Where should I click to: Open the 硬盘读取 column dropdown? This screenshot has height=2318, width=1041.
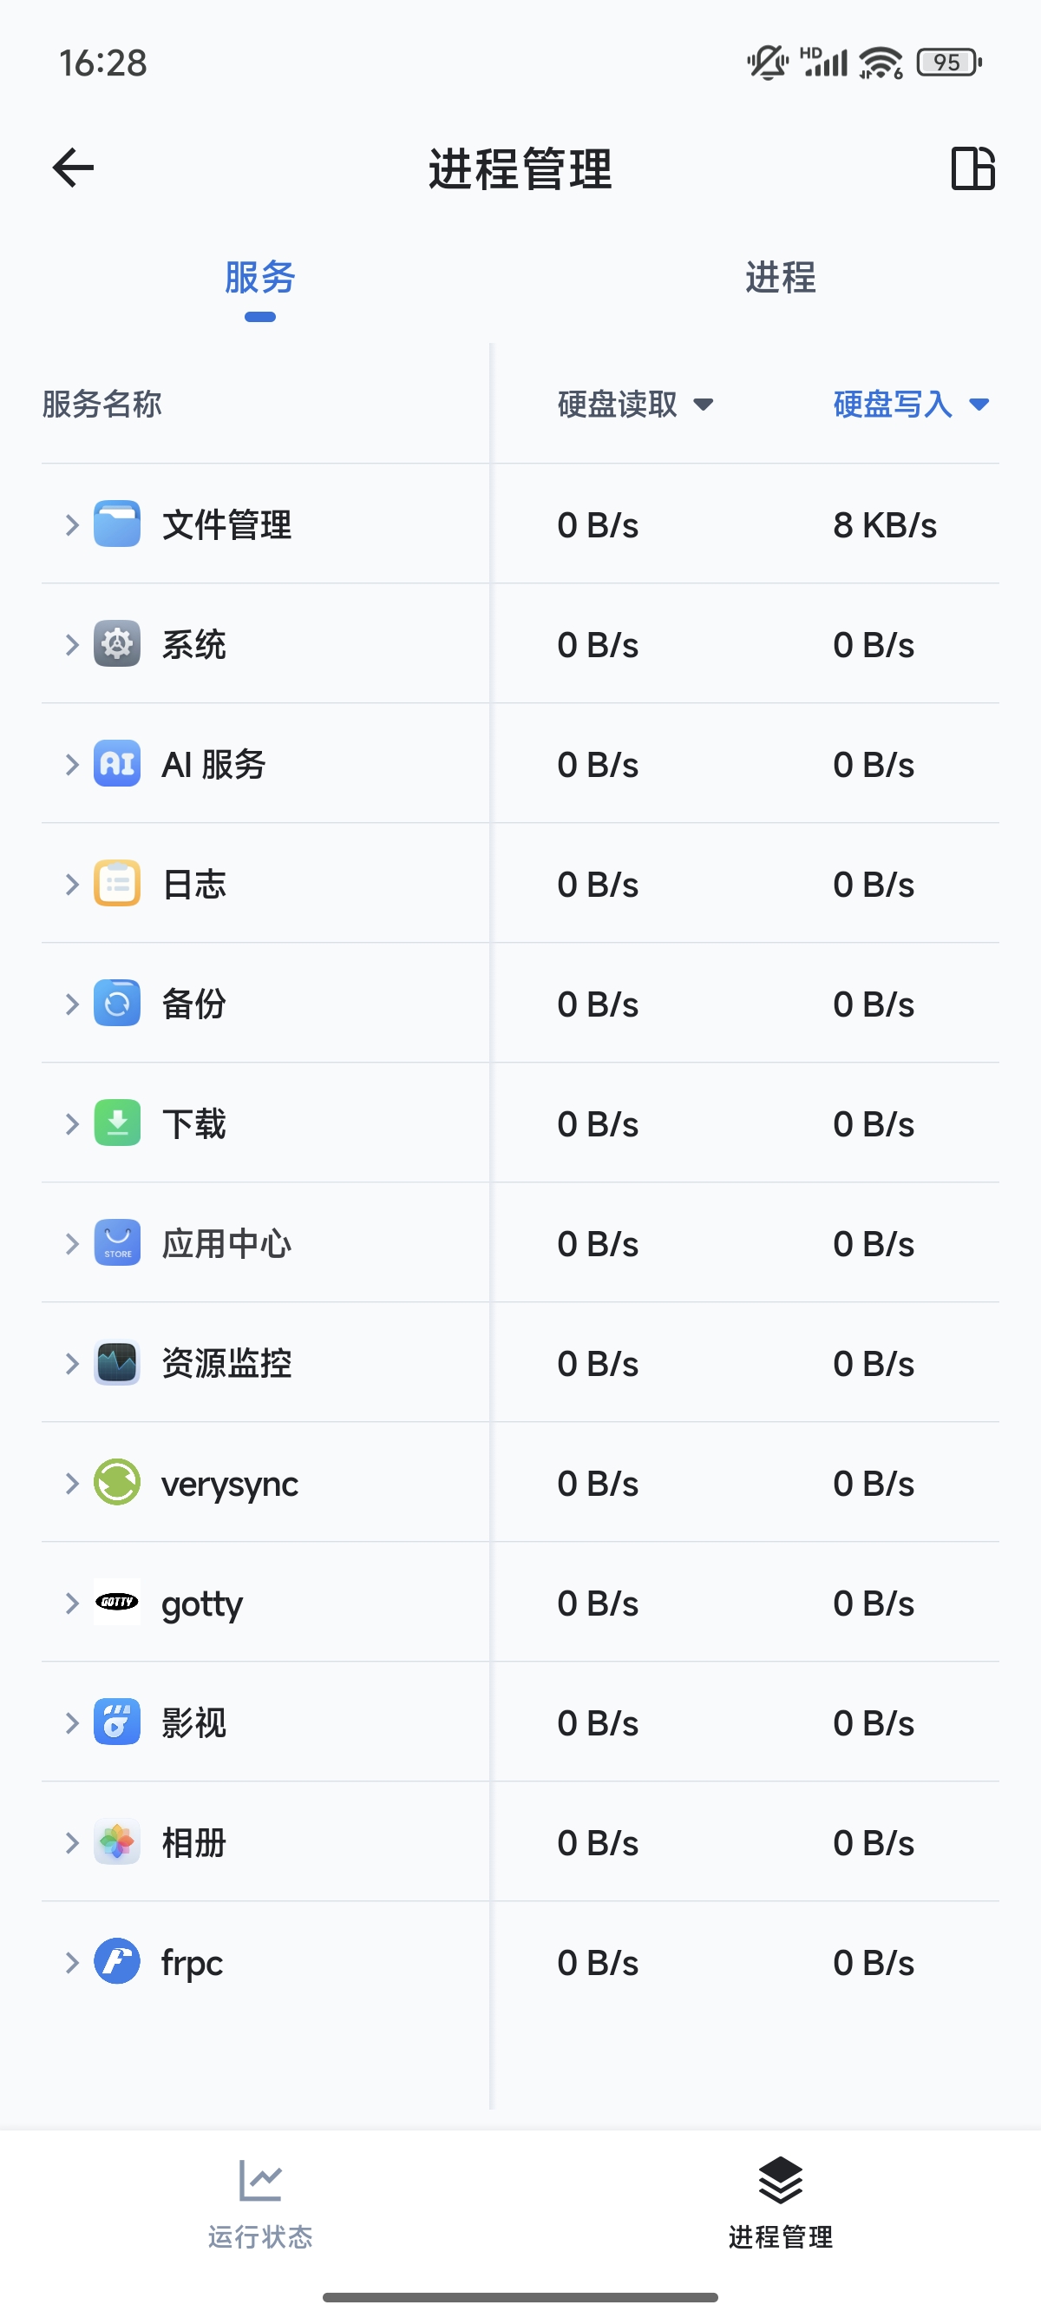point(636,404)
